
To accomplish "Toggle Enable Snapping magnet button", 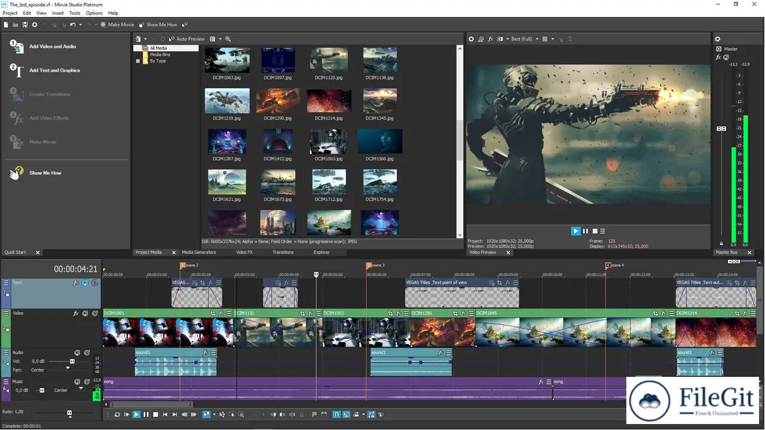I will (x=336, y=414).
